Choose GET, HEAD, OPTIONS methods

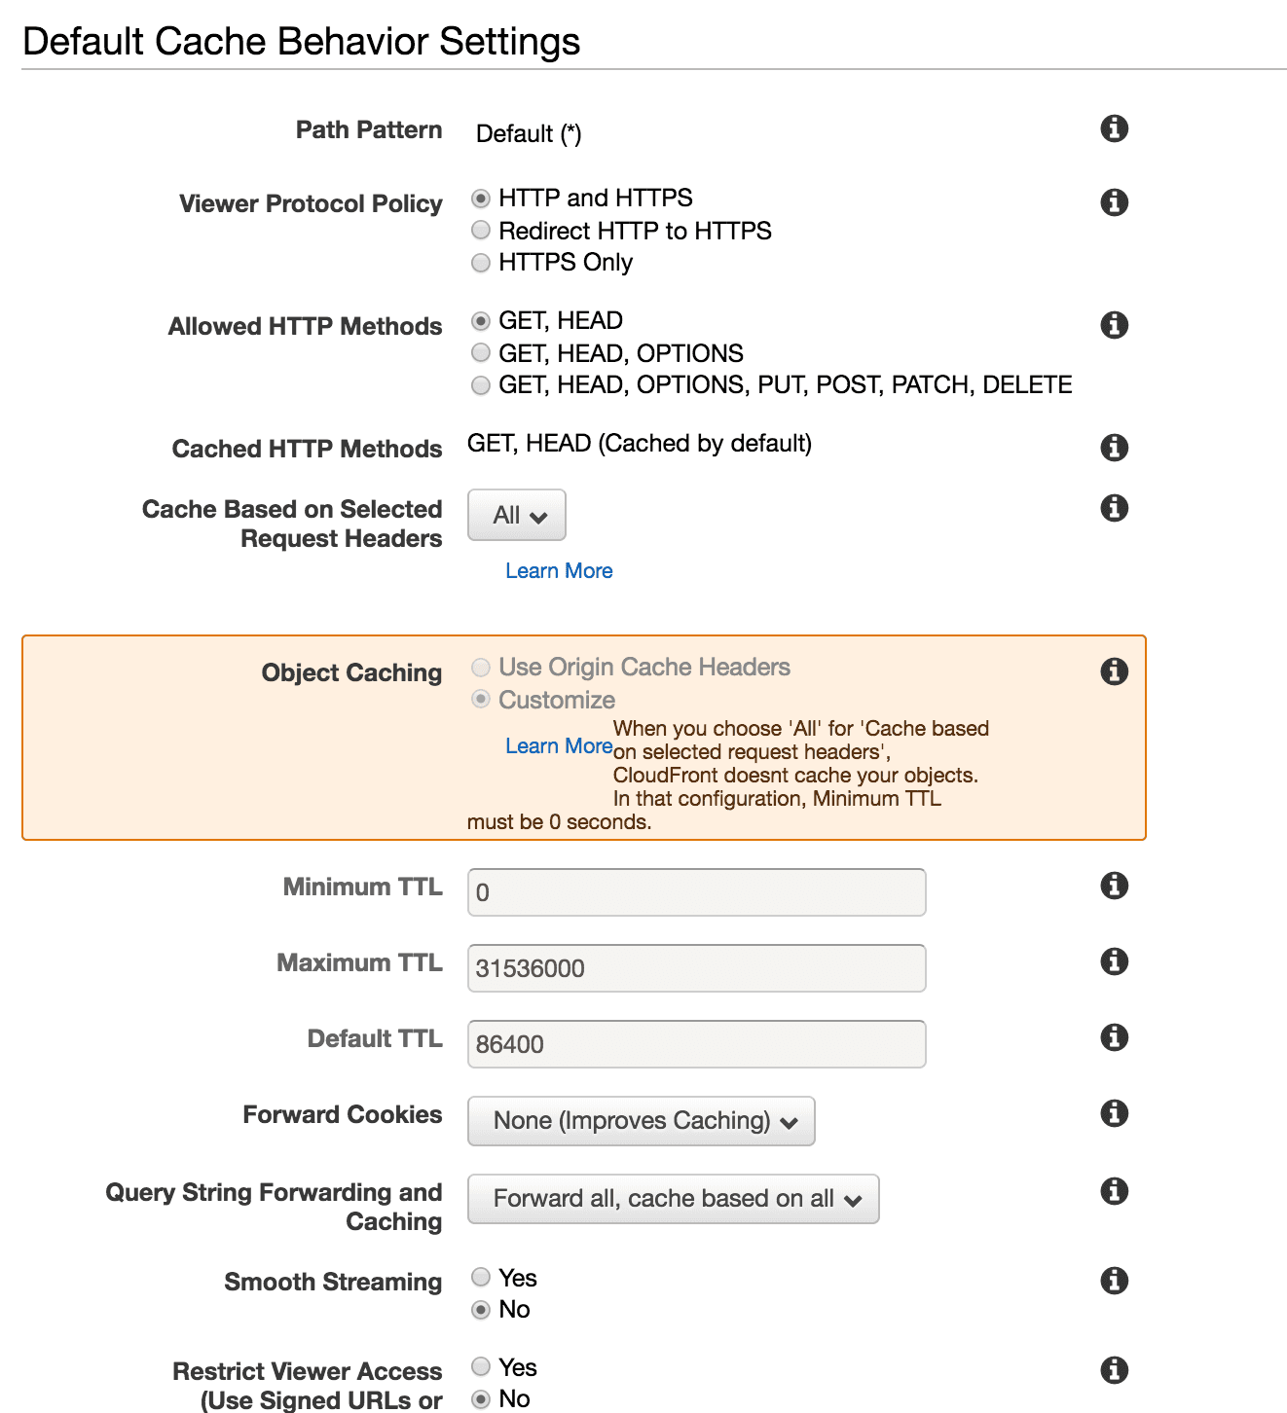point(480,352)
